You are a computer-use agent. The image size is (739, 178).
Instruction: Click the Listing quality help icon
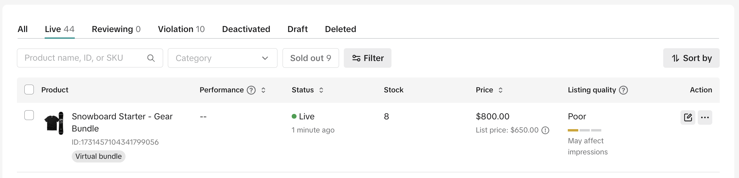623,90
